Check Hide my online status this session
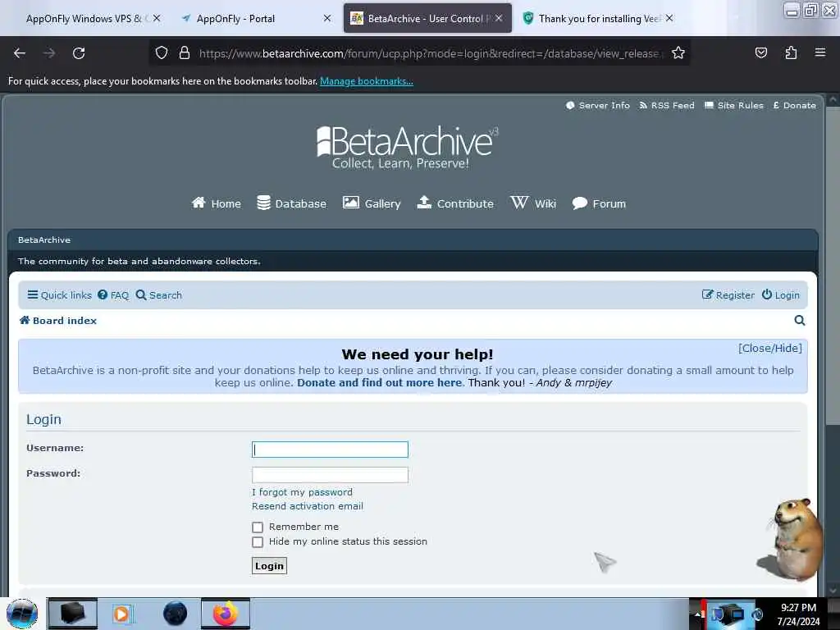 [258, 542]
